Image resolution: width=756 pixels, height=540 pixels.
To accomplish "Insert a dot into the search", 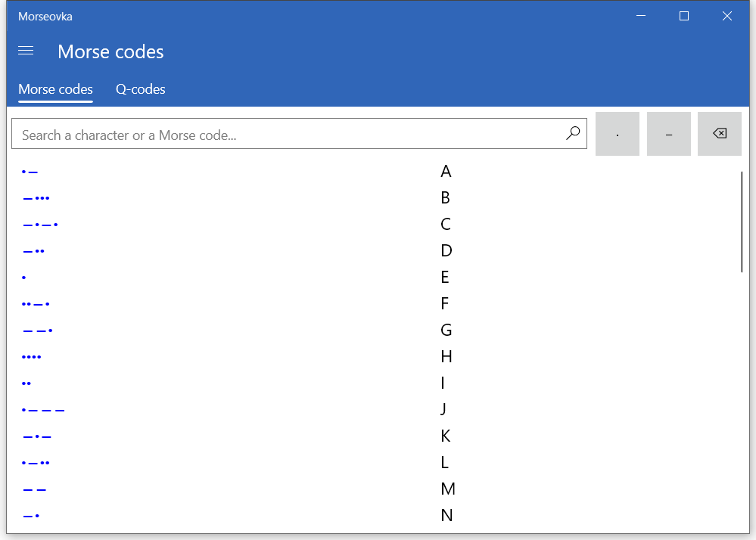I will pyautogui.click(x=618, y=134).
